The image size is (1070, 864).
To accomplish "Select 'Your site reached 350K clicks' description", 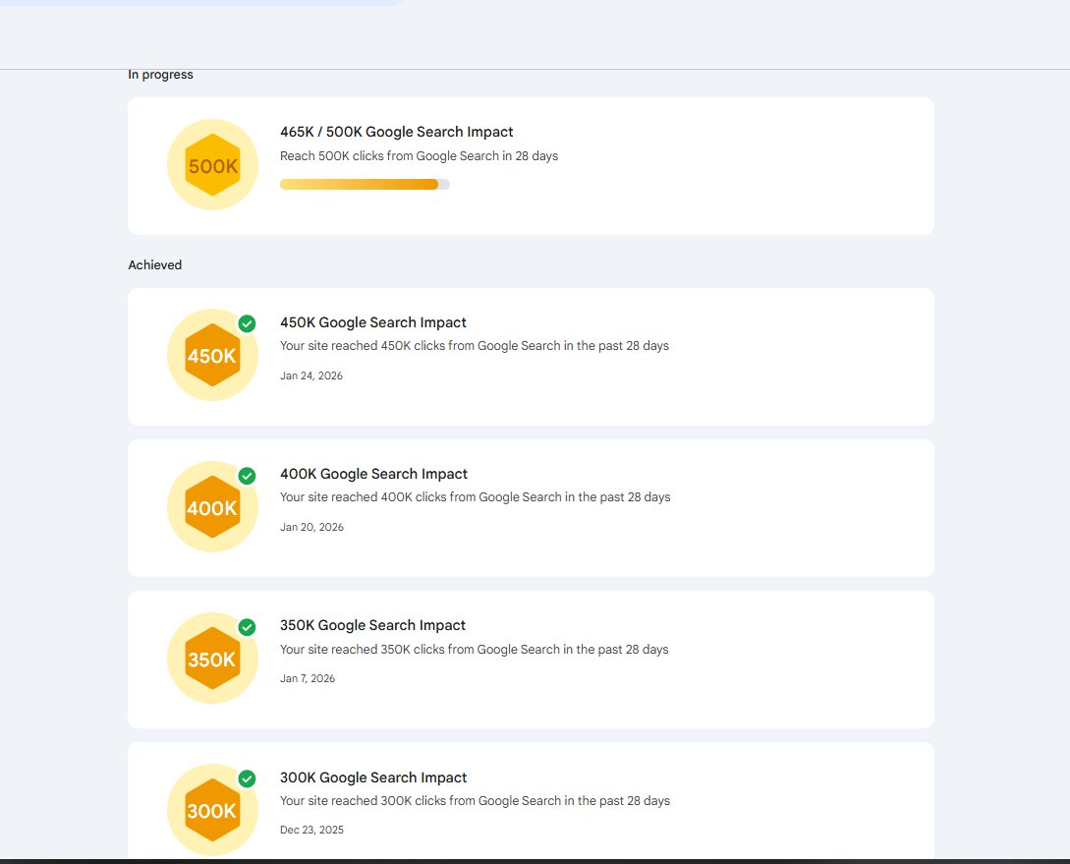I will [475, 649].
